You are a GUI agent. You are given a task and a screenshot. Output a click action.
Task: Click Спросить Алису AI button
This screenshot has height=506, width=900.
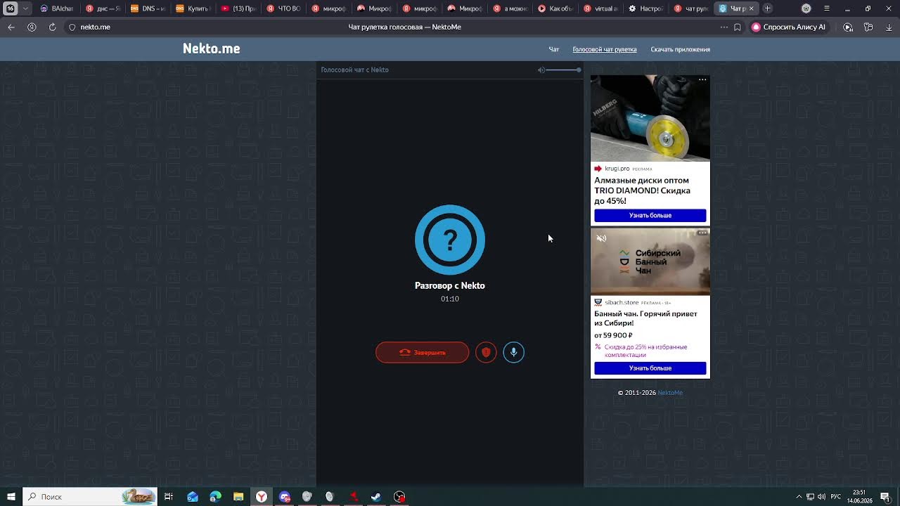(789, 27)
